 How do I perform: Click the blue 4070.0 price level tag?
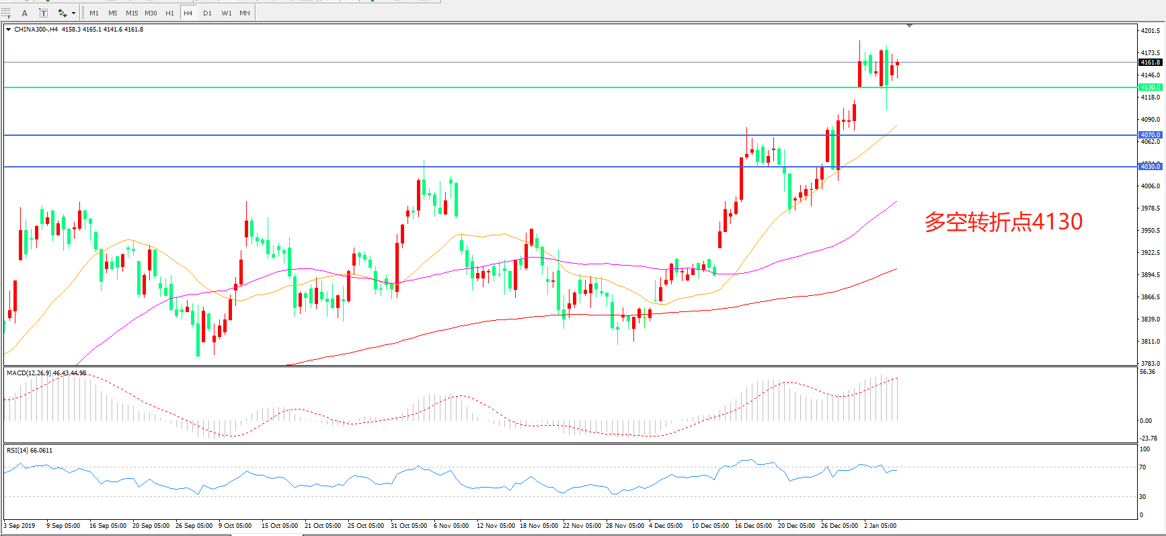click(1150, 135)
